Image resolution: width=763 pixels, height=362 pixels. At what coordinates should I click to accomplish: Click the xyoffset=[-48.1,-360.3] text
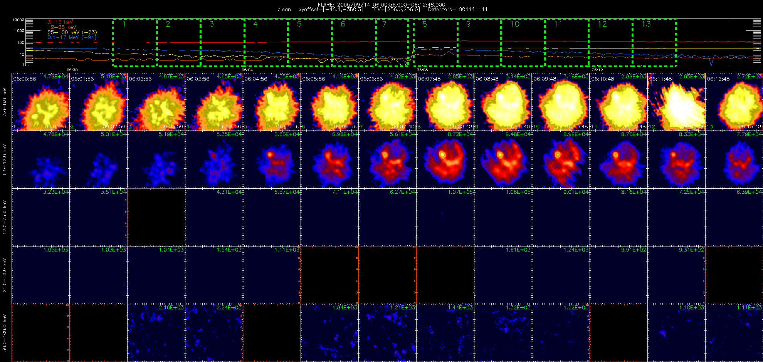pyautogui.click(x=331, y=10)
